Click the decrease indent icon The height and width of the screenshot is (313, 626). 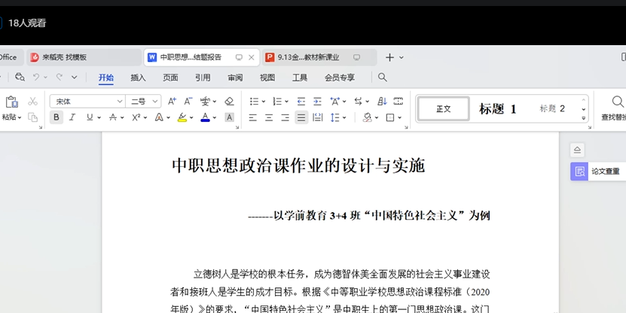[301, 101]
